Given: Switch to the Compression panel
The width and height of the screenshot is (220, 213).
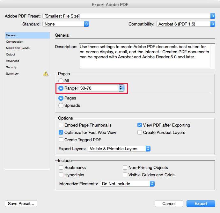Looking at the screenshot, I should point(15,42).
